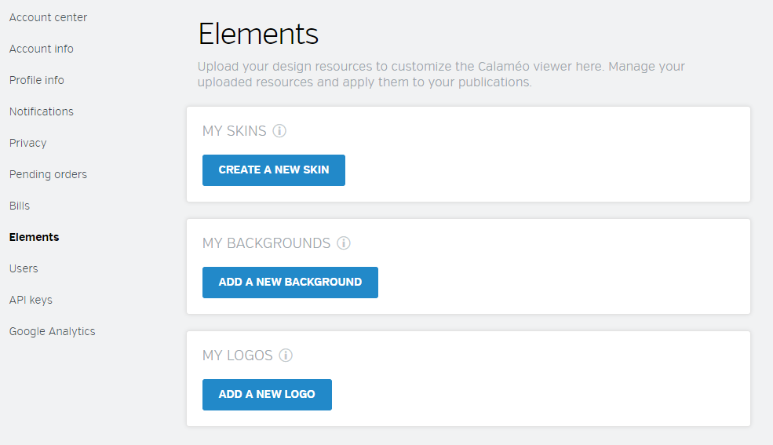Open the My Backgrounds info icon
The image size is (773, 445).
(x=344, y=243)
